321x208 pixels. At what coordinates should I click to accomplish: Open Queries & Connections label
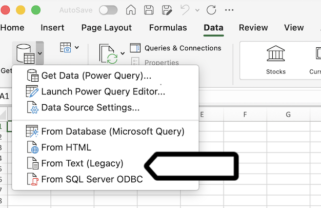[x=183, y=48]
